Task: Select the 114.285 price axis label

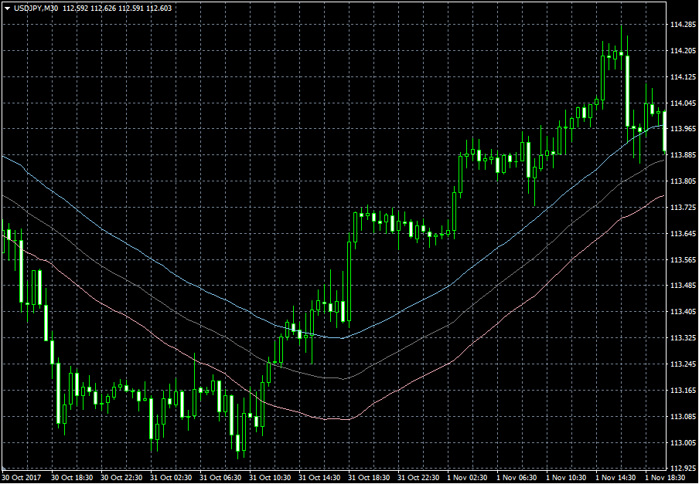Action: pyautogui.click(x=683, y=25)
